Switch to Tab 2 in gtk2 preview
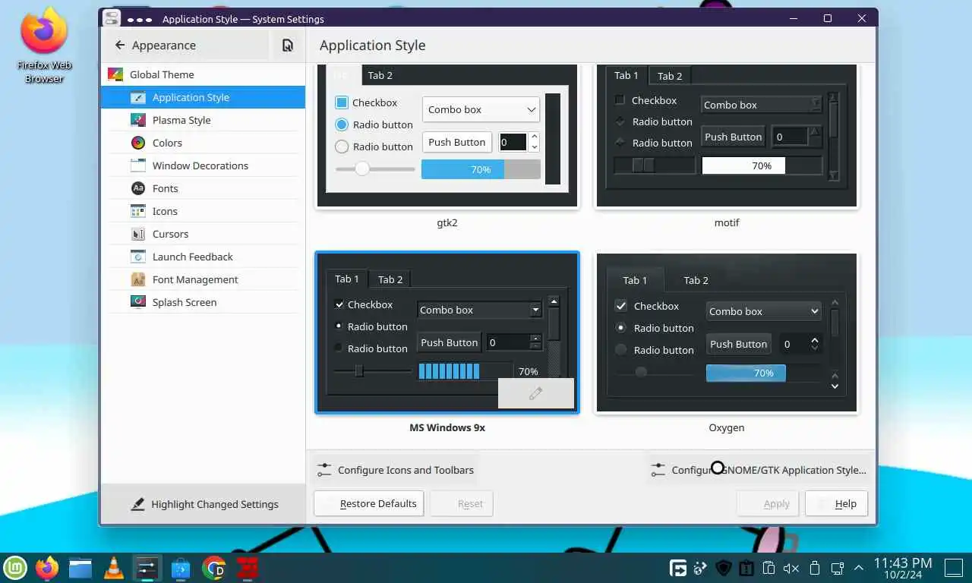This screenshot has height=583, width=972. (x=380, y=75)
